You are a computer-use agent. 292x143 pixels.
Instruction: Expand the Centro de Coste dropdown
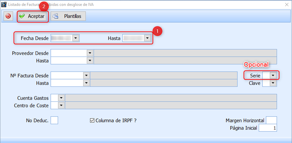click(61, 105)
